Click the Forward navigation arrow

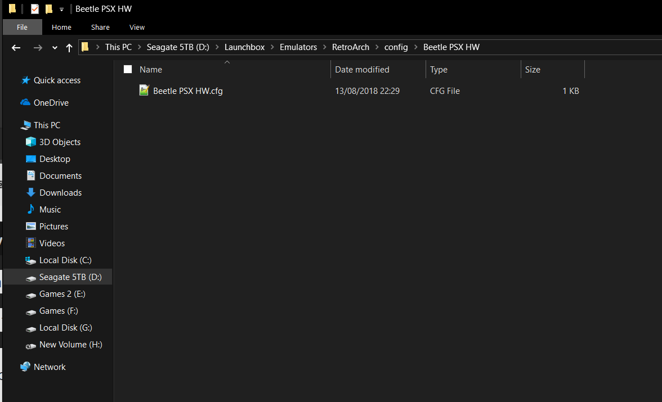(38, 48)
